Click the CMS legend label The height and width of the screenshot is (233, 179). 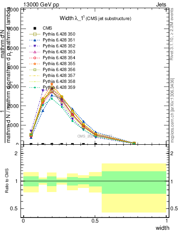47,28
